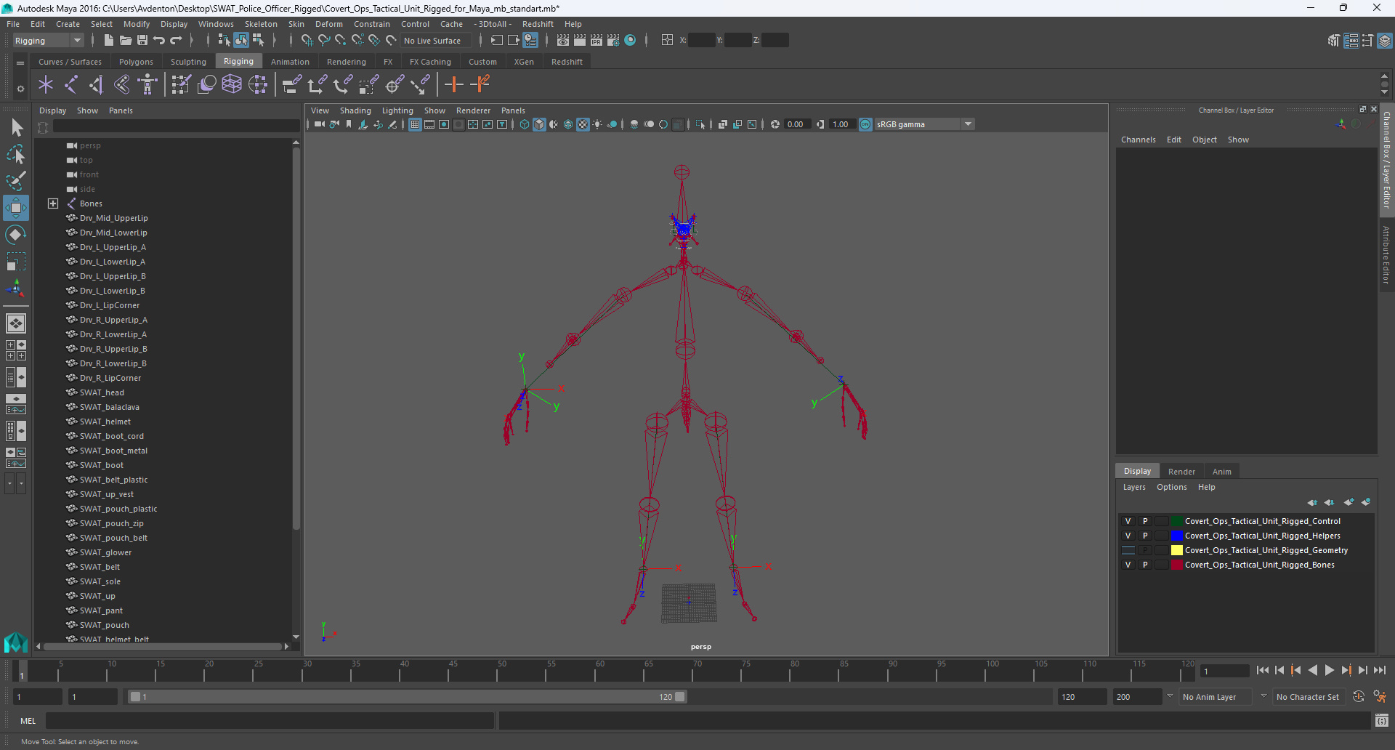Open the Rigging menu set dropdown

[x=49, y=41]
